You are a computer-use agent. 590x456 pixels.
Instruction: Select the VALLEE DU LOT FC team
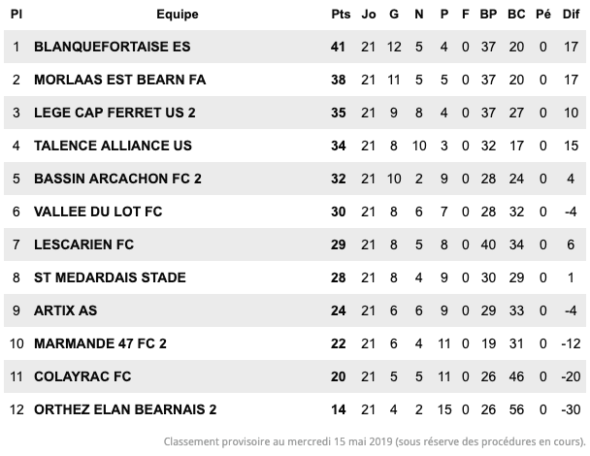(x=98, y=212)
